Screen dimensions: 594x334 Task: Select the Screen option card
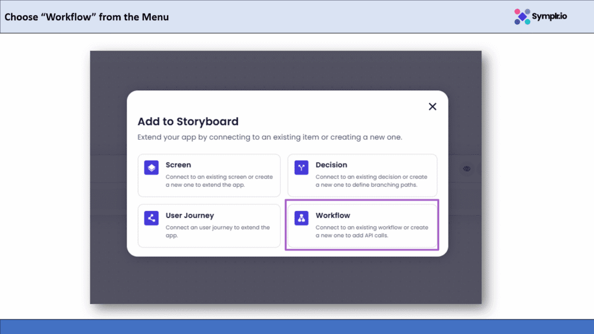pyautogui.click(x=209, y=175)
